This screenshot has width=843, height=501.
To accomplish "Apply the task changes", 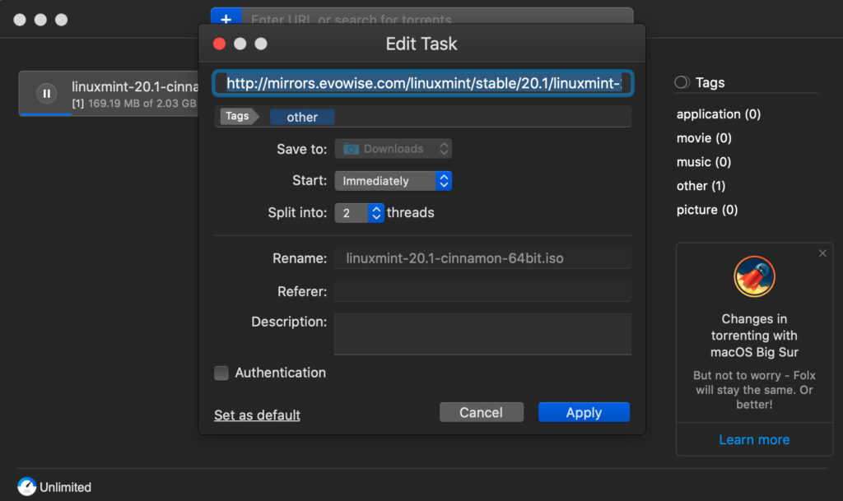I will click(x=584, y=412).
